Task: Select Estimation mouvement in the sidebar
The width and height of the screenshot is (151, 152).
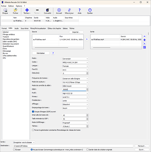Action: pyautogui.click(x=11, y=44)
